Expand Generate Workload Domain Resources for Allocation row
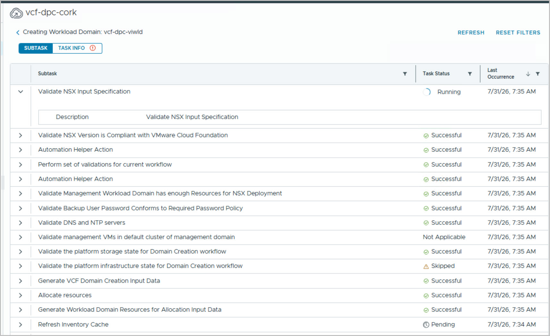 tap(21, 310)
